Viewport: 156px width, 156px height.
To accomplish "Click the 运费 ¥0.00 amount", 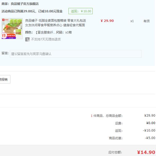I will [151, 123].
